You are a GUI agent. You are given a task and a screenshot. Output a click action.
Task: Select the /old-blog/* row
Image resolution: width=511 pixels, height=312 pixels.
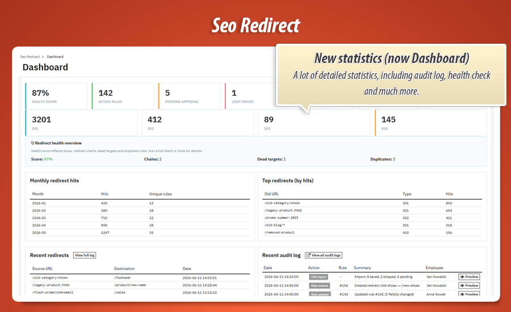(372, 225)
